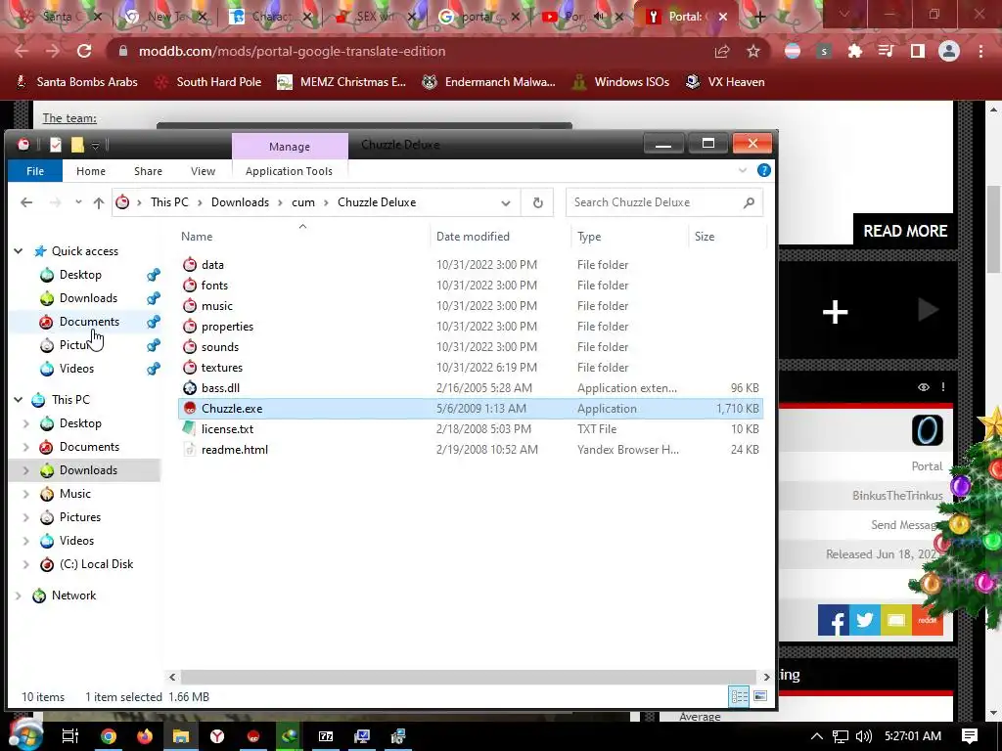Switch to details view layout icon
Viewport: 1002px width, 751px height.
(x=740, y=696)
